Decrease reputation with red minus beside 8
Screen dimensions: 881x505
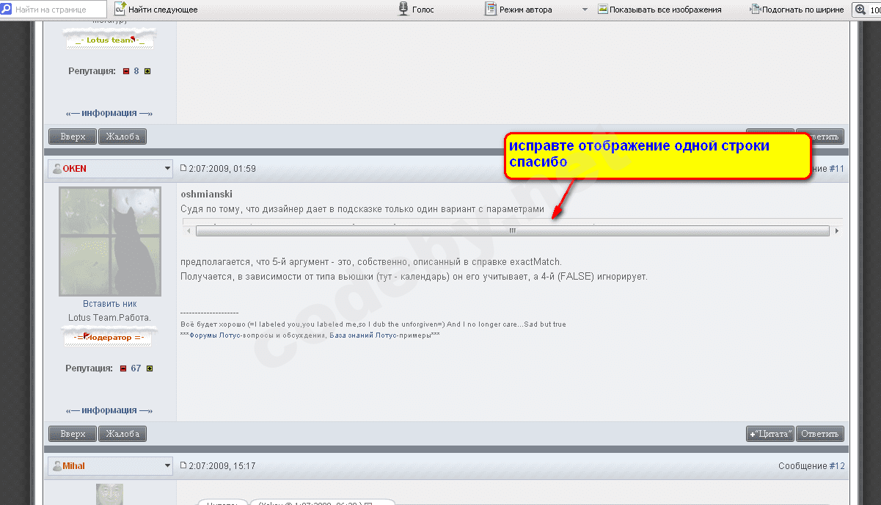[125, 71]
